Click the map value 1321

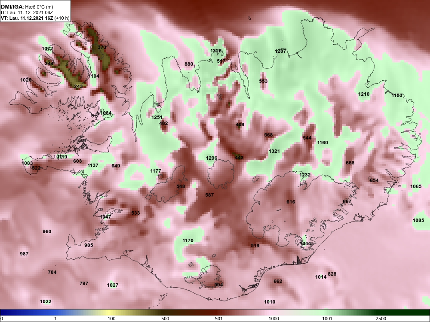click(274, 151)
